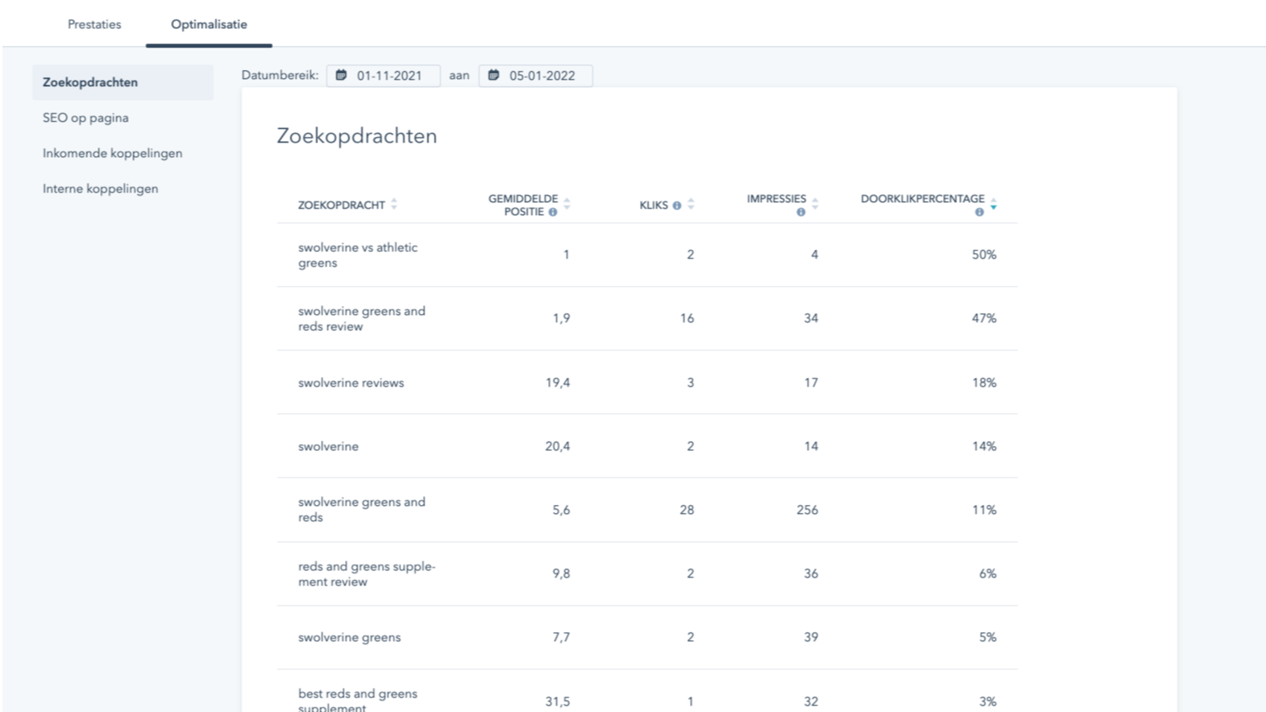The width and height of the screenshot is (1266, 712).
Task: Click the 47% click-through value
Action: click(x=984, y=318)
